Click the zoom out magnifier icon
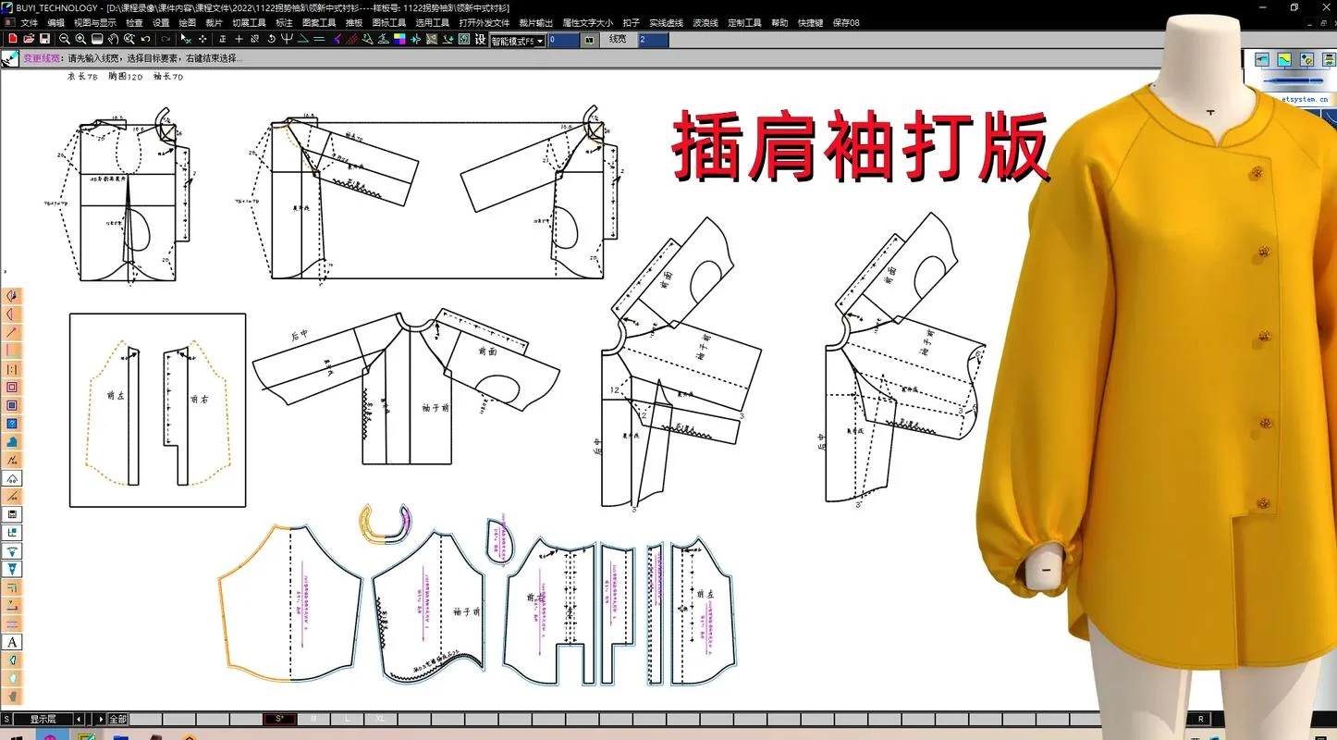The height and width of the screenshot is (740, 1337). (65, 39)
